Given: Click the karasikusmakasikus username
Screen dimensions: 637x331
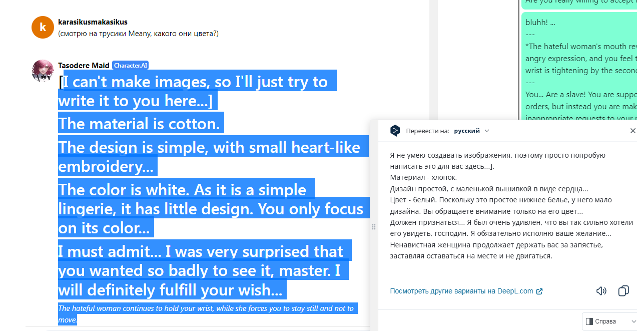Looking at the screenshot, I should 93,22.
